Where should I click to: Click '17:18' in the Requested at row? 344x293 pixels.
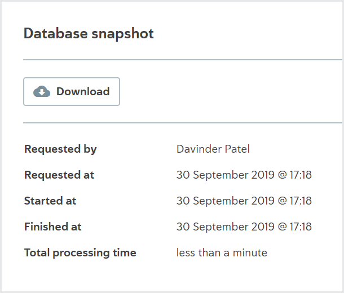301,175
